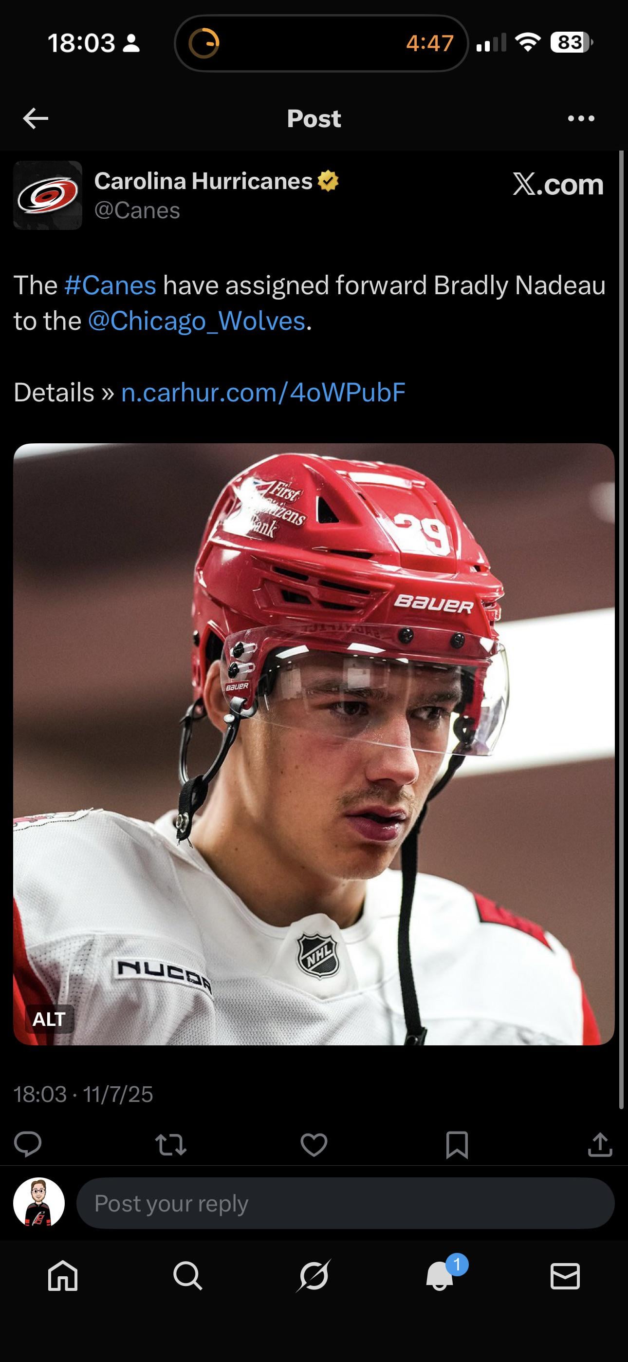Open the Search tab
This screenshot has height=1362, width=628.
[187, 1276]
